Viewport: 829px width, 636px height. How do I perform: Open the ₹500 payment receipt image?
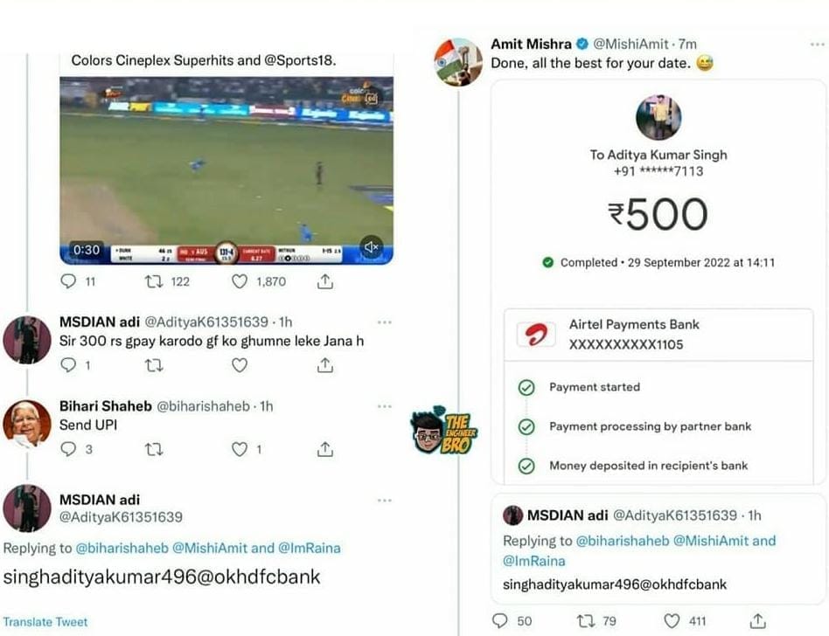658,281
